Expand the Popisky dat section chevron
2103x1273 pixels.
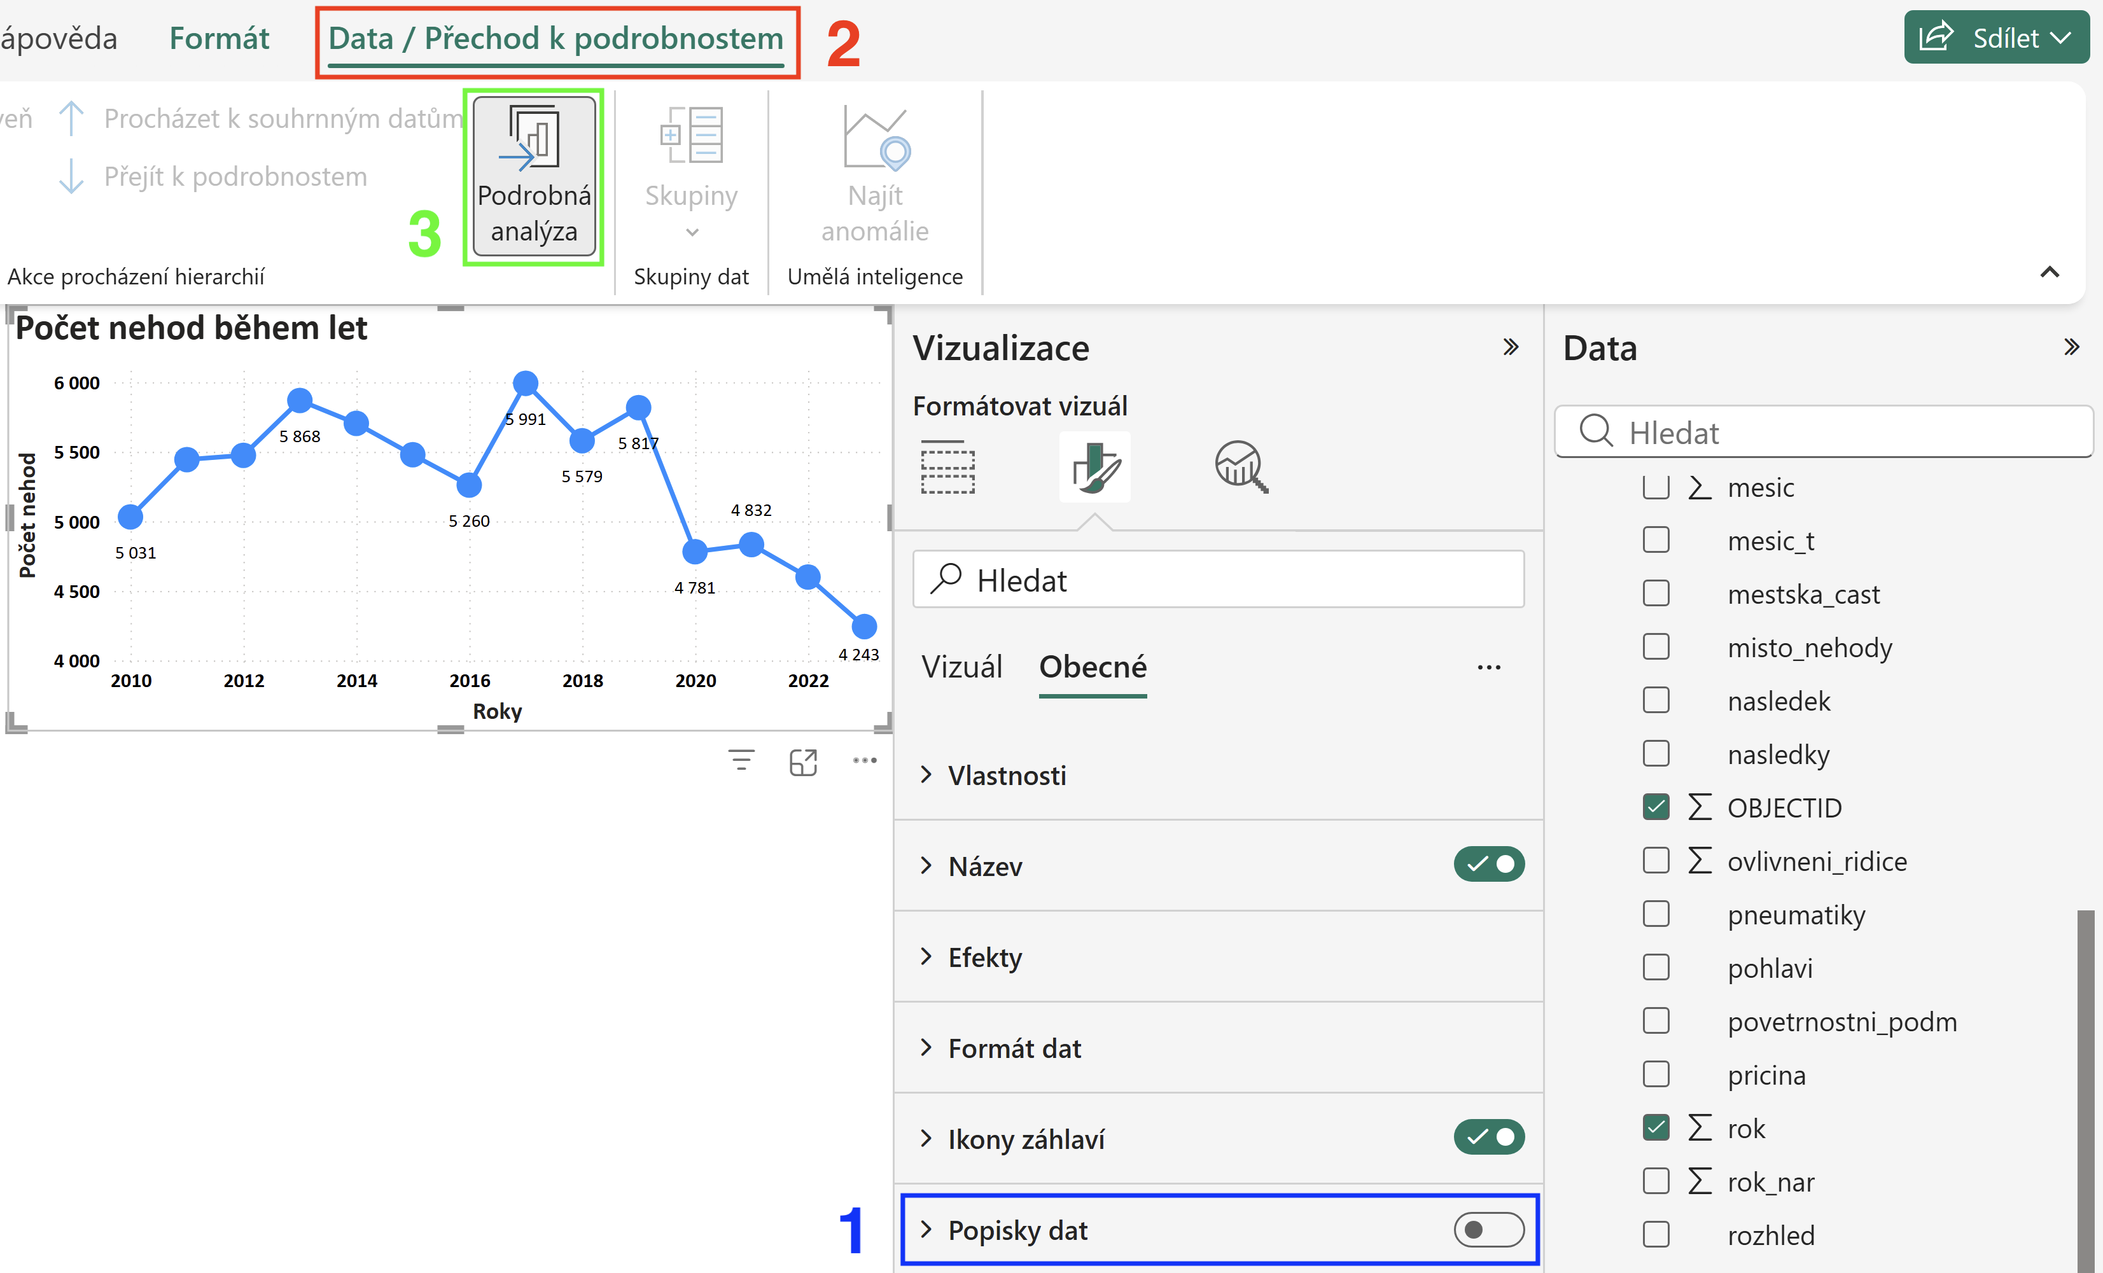(x=926, y=1230)
